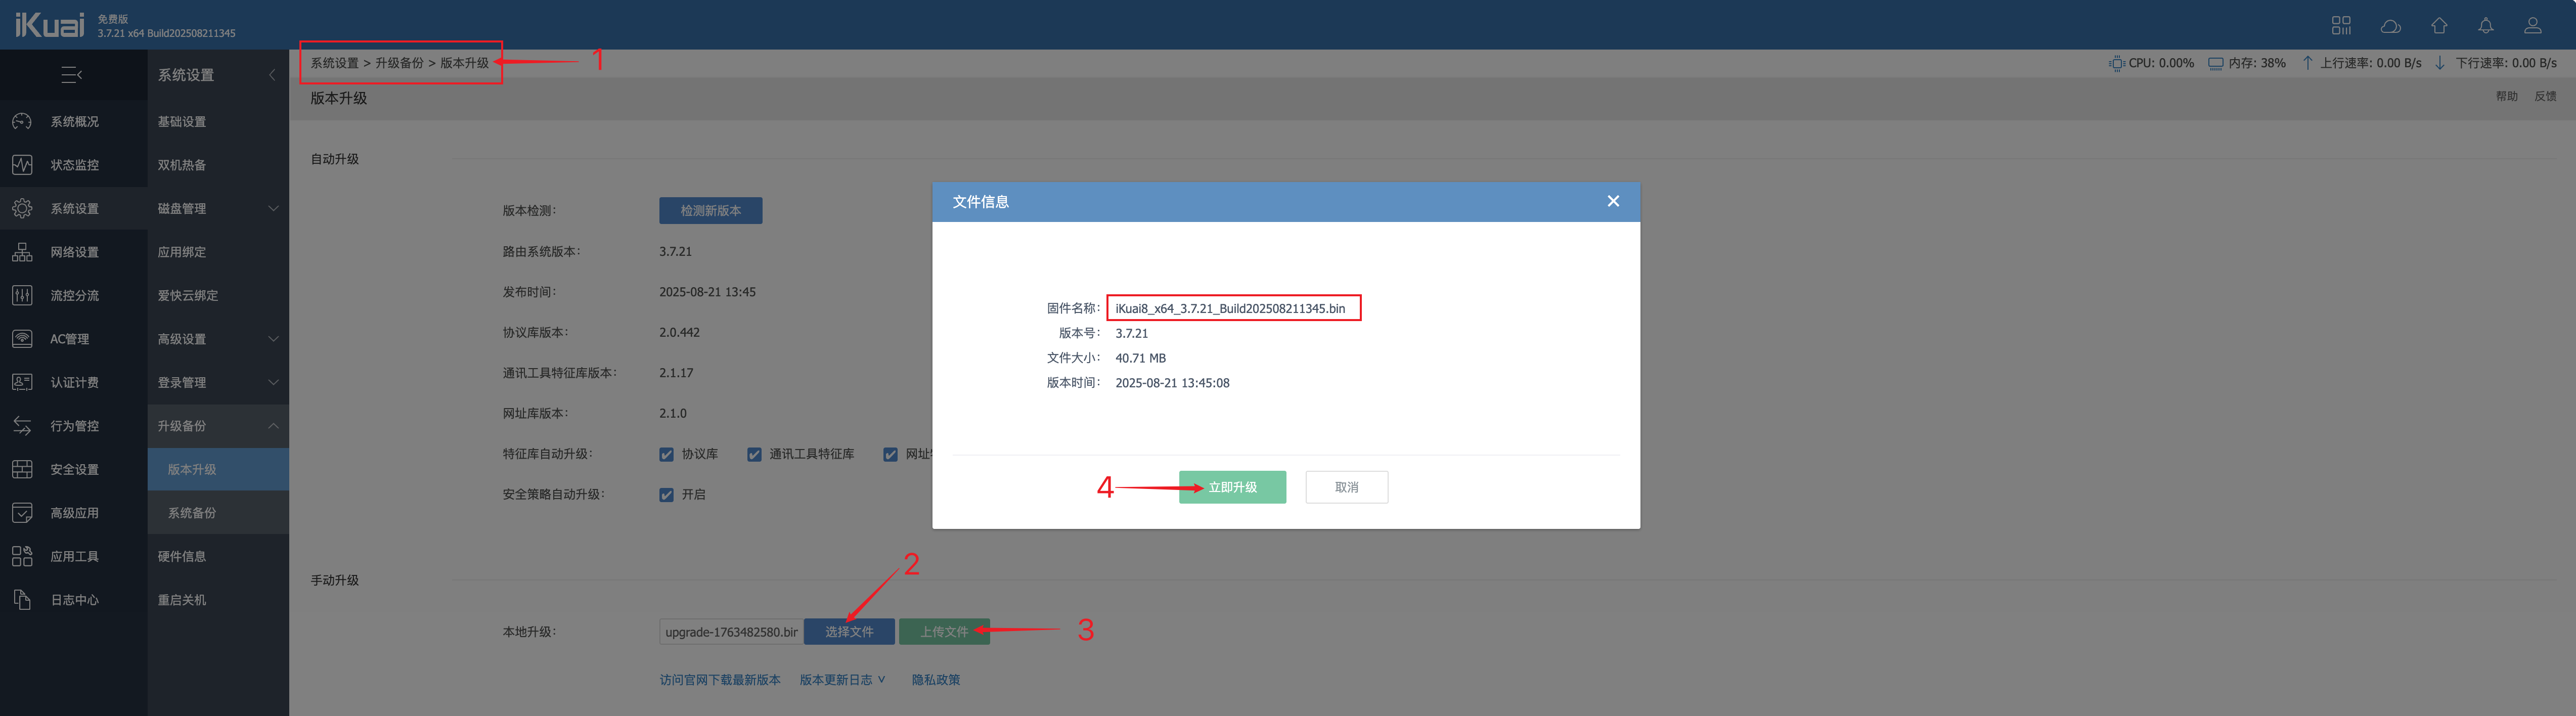Expand the 高级设置 submenu arrow
Screen dimensions: 2576x716
(x=272, y=339)
